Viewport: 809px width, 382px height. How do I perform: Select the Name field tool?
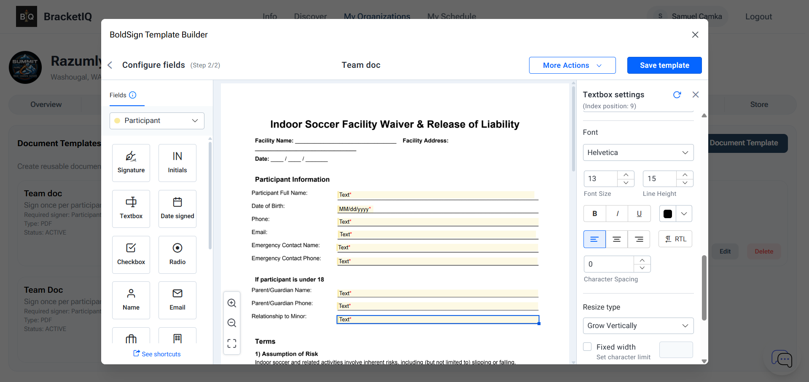[131, 300]
